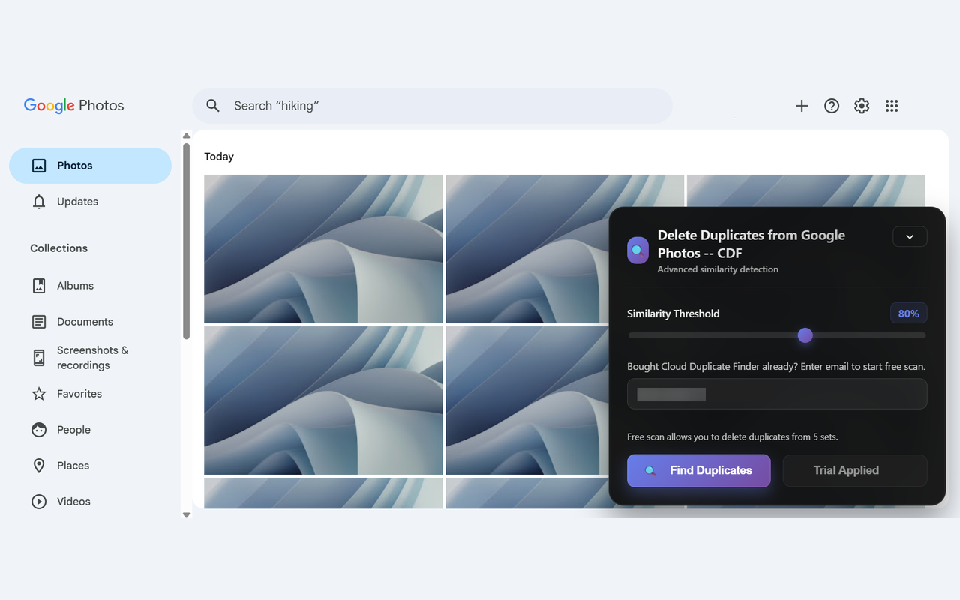Open the Albums collection
The height and width of the screenshot is (600, 960).
coord(90,286)
